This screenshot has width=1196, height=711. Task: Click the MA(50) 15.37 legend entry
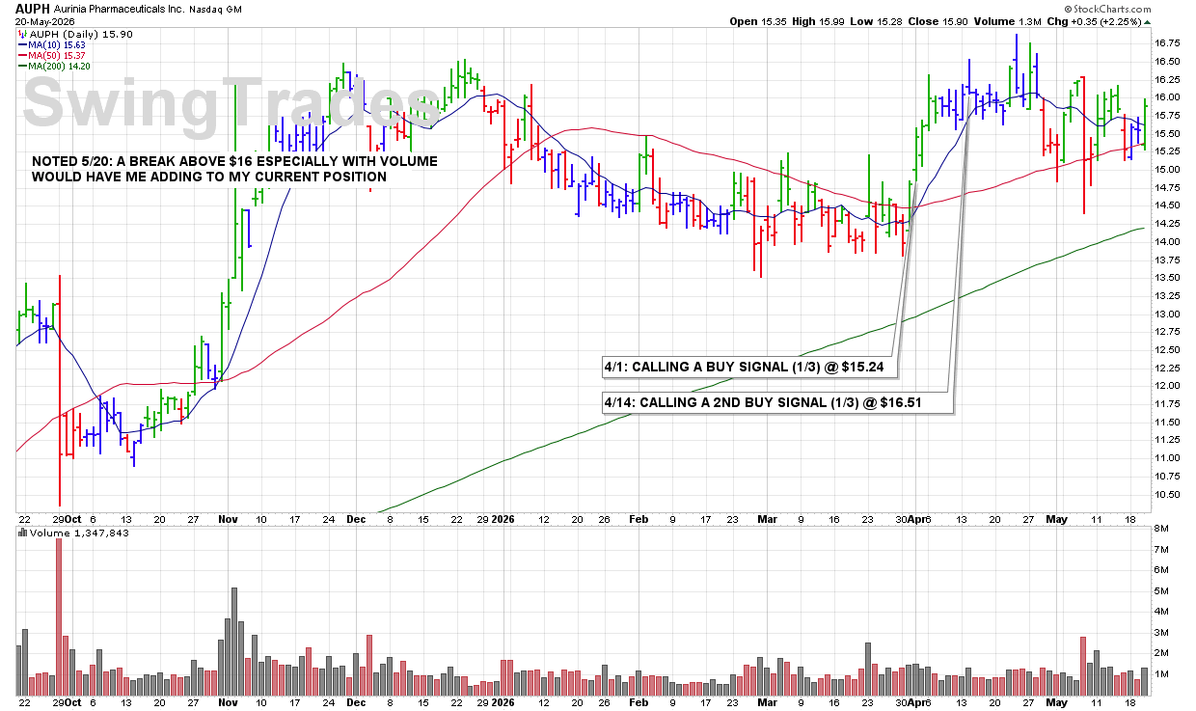53,54
